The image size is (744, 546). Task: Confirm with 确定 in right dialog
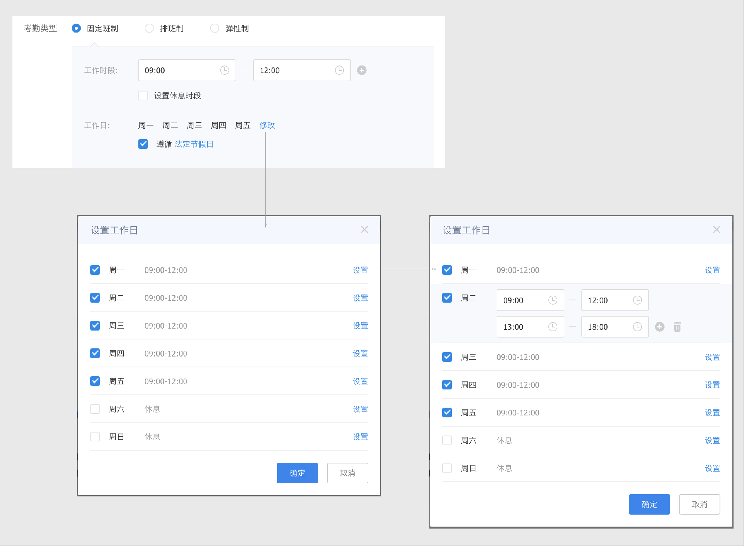(649, 504)
